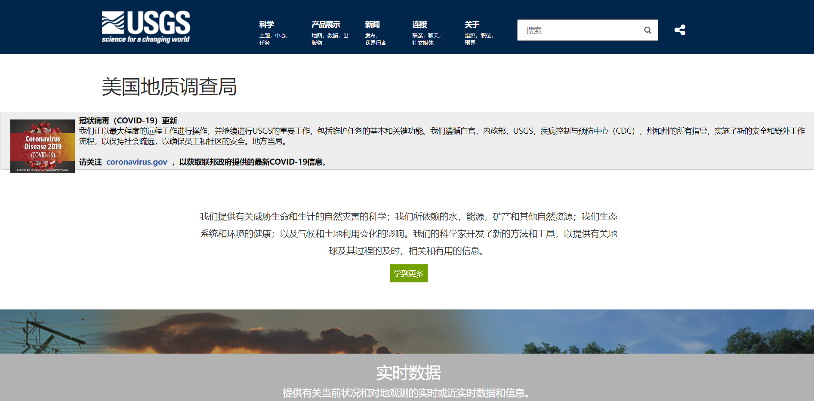
Task: Click the 实时数据 description subtitle text
Action: tap(407, 393)
